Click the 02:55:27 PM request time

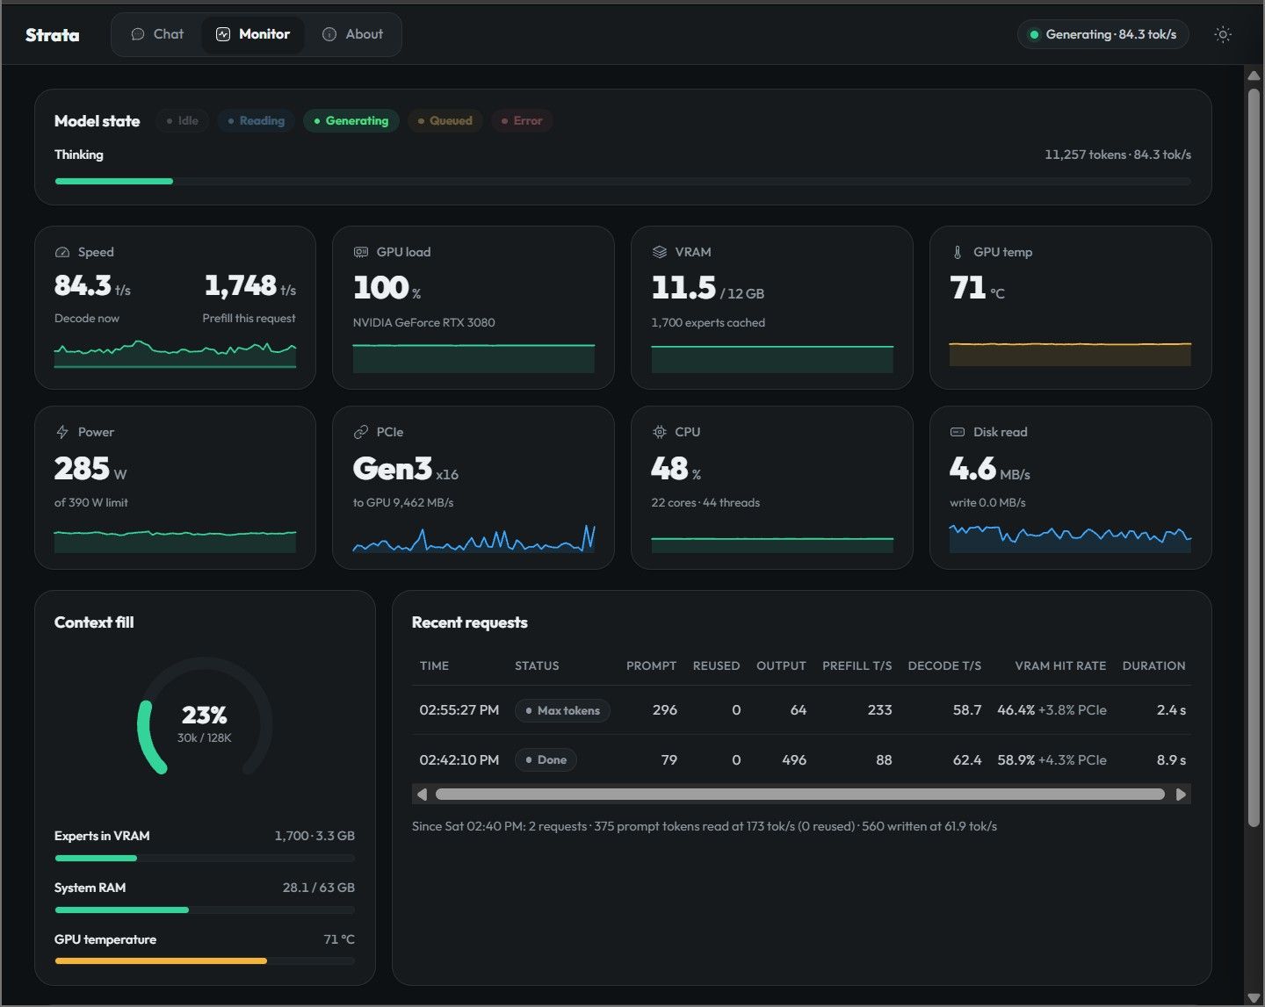point(459,710)
